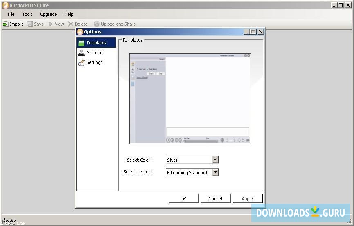354x226 pixels.
Task: Click the Status text in status bar
Action: tap(9, 220)
